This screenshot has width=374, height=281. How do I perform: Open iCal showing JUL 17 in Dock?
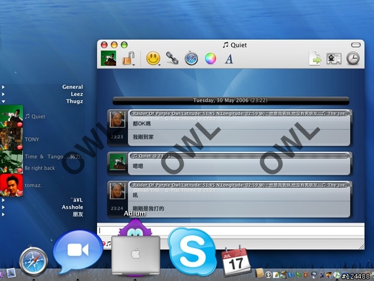[236, 261]
